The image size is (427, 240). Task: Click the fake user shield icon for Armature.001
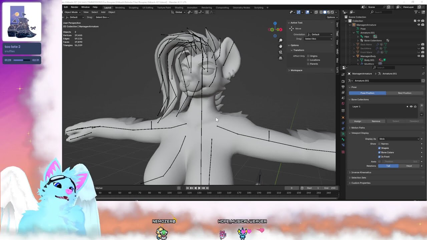[423, 81]
